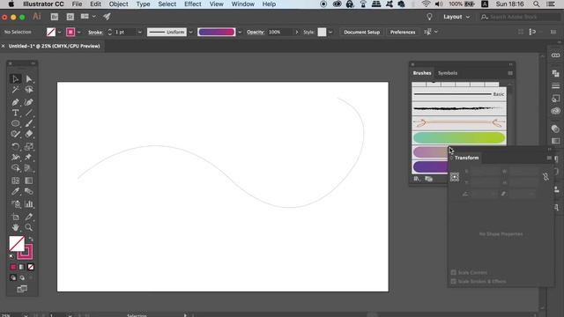Click the Transform reference point locator
Screen dimensions: 564x317
point(455,177)
